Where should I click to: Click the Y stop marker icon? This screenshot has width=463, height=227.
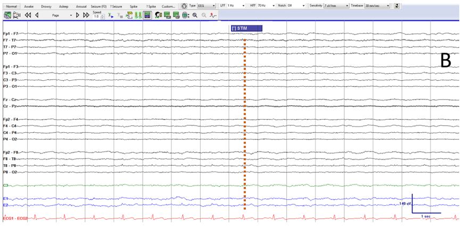pos(120,15)
